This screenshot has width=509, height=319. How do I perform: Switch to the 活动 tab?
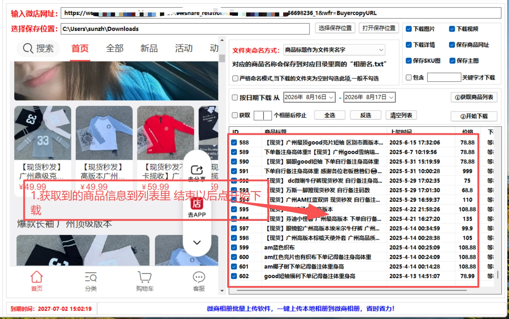coord(184,48)
